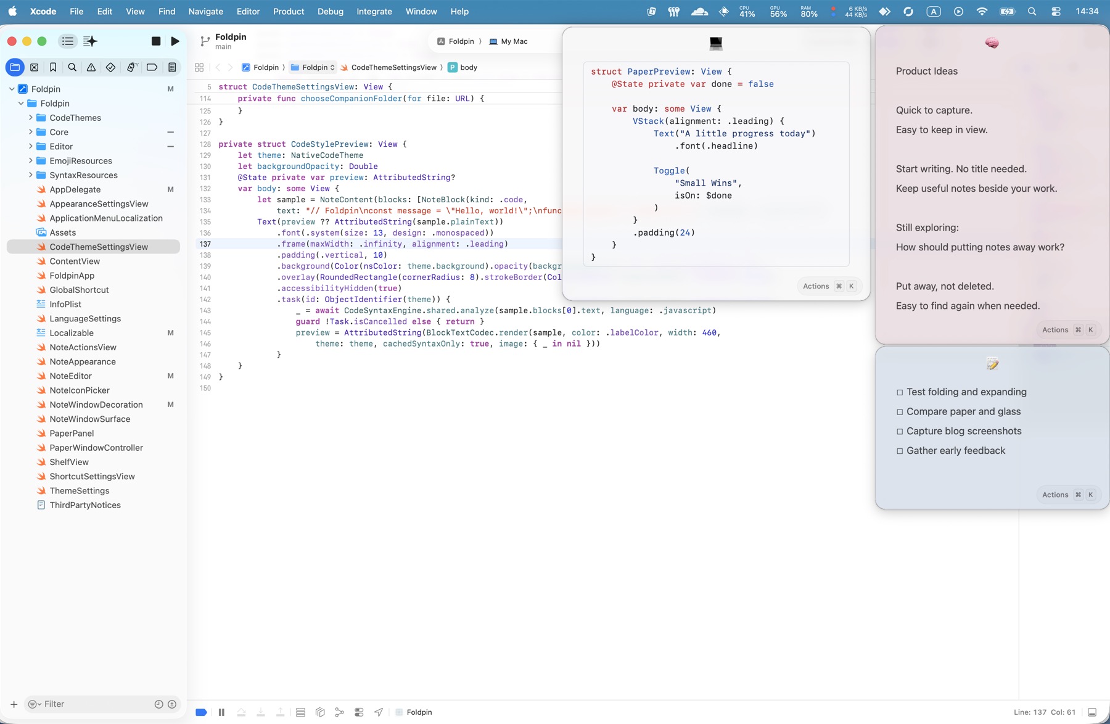Click the brain emoji on Product Ideas note
The height and width of the screenshot is (724, 1110).
click(992, 43)
